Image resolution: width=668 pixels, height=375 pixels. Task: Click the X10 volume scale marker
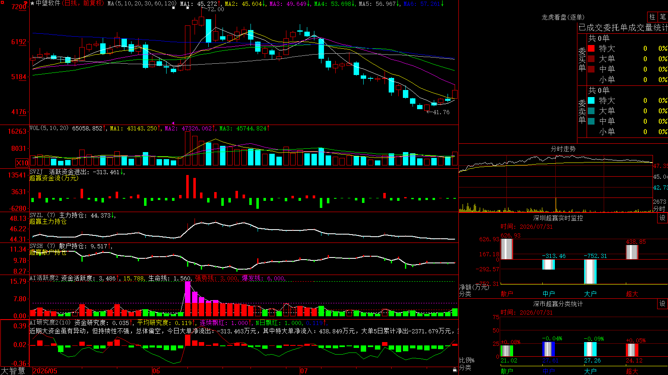[x=22, y=163]
